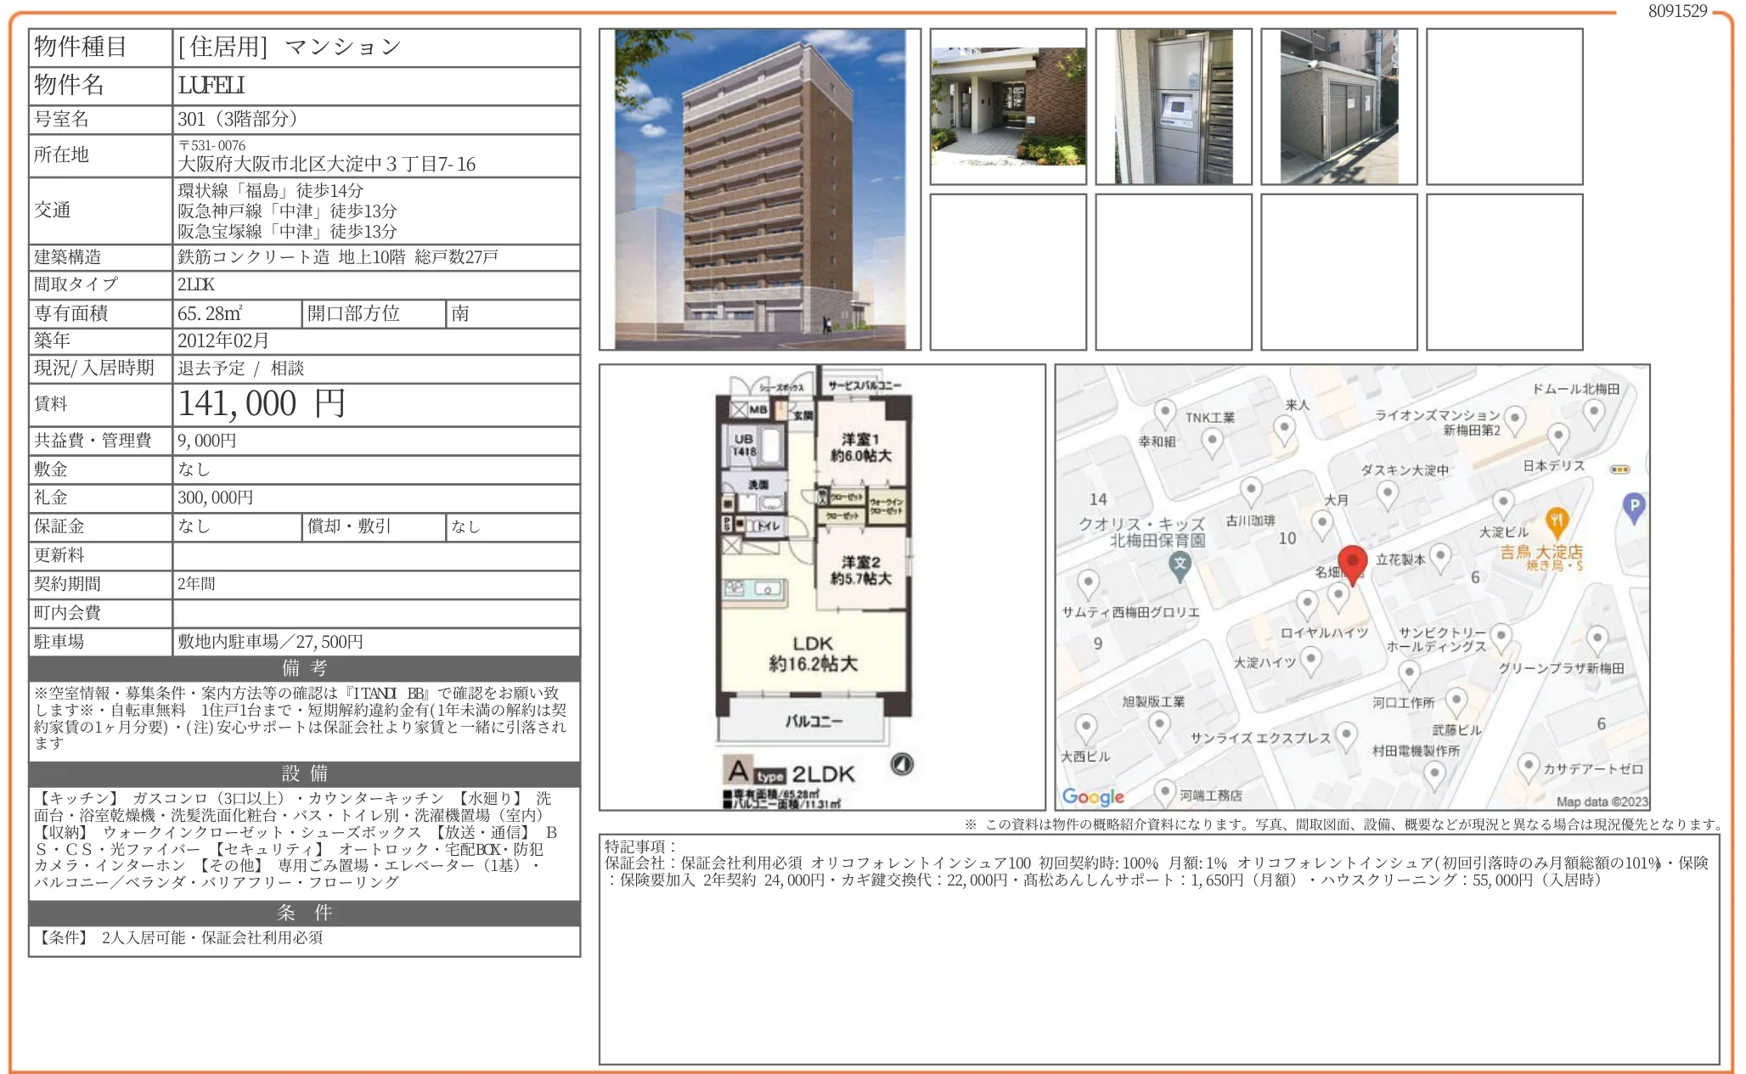Click the red location pin on the map
This screenshot has height=1074, width=1746.
tap(1352, 563)
